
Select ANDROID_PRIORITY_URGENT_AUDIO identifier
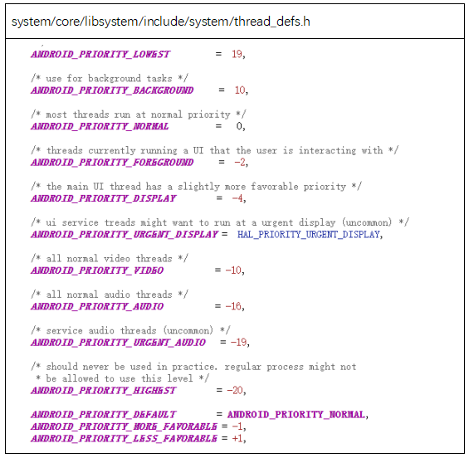[118, 343]
